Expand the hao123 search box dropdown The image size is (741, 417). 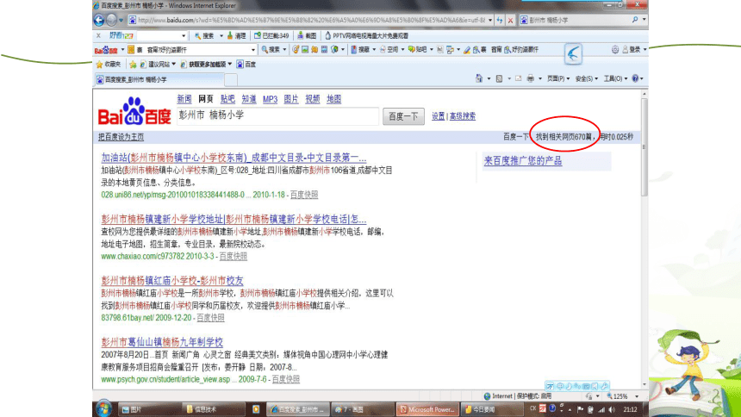tap(184, 35)
